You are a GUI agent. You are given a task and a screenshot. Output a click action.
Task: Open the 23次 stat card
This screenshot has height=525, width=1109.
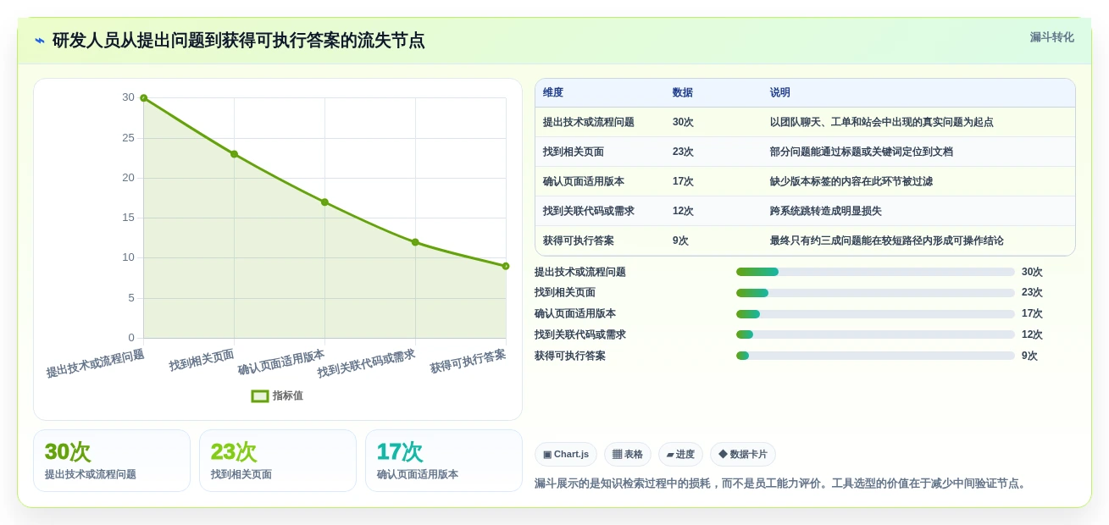point(278,461)
